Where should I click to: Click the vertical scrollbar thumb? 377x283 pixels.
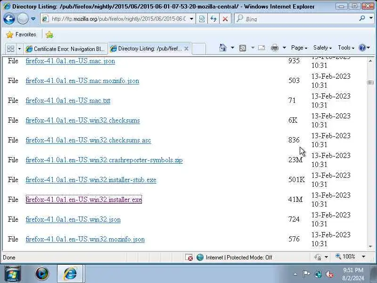(x=370, y=83)
